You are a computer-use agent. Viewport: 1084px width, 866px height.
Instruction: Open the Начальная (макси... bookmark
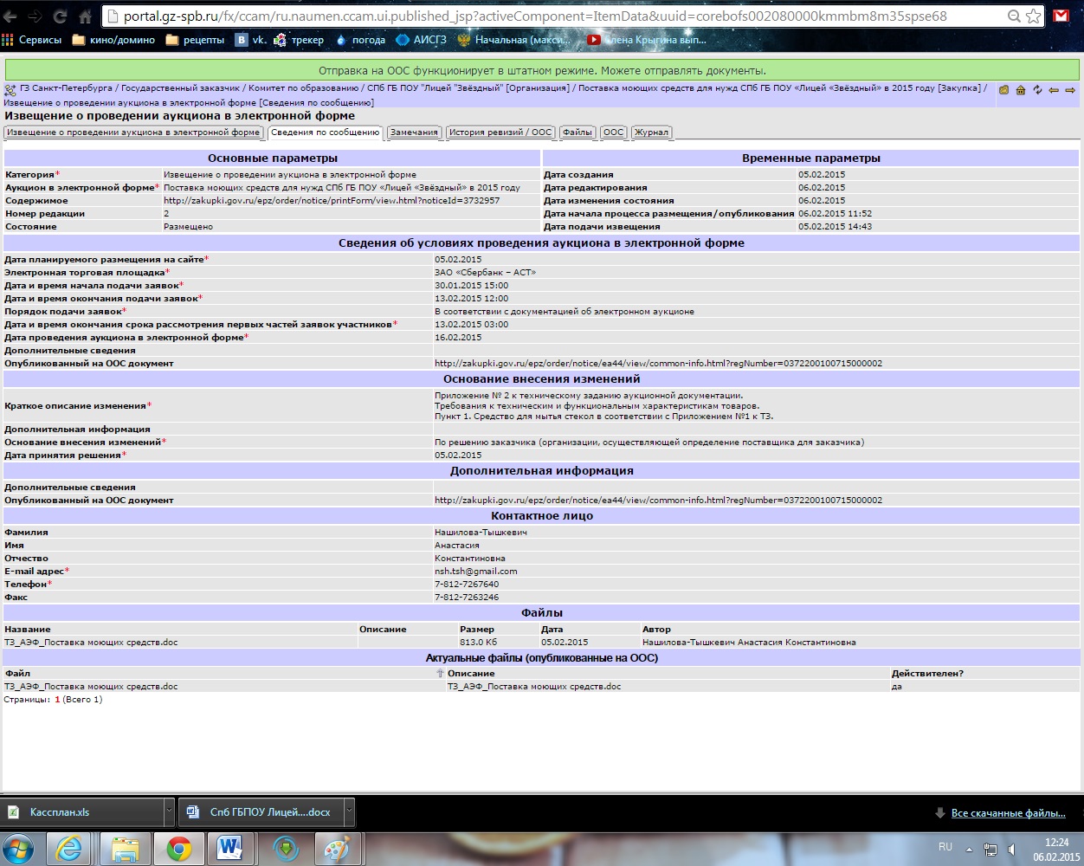(x=514, y=40)
